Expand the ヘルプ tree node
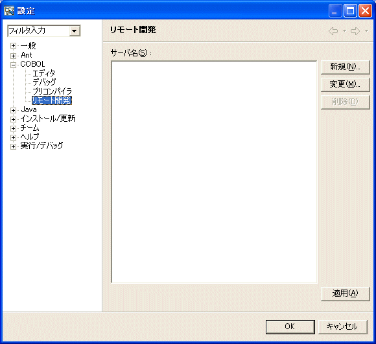The height and width of the screenshot is (344, 376). point(13,137)
